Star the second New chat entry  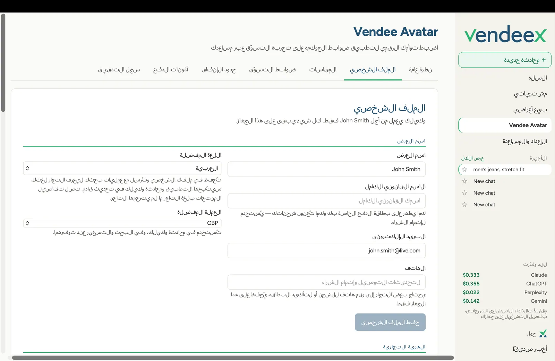click(x=464, y=193)
